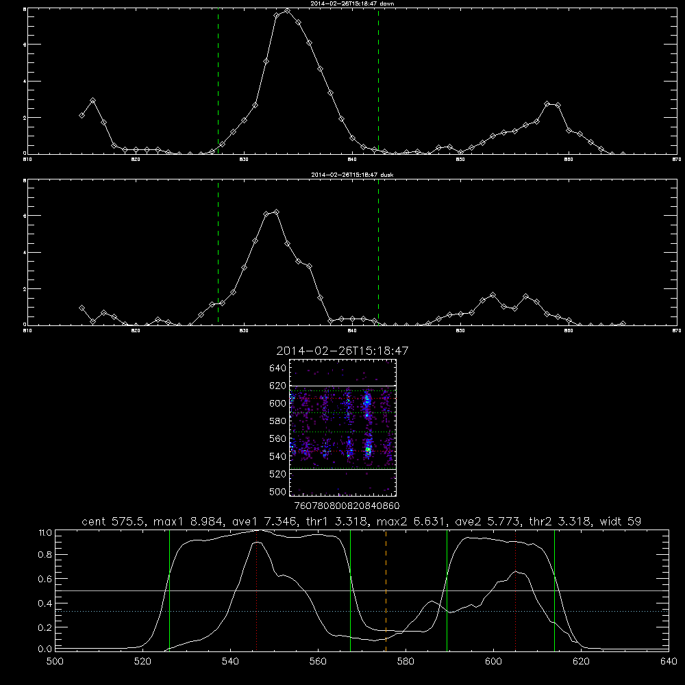Select the 'ave2 5.773' value in the header
The height and width of the screenshot is (685, 685).
click(488, 521)
